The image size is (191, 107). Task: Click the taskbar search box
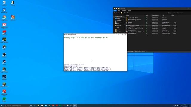point(16,106)
